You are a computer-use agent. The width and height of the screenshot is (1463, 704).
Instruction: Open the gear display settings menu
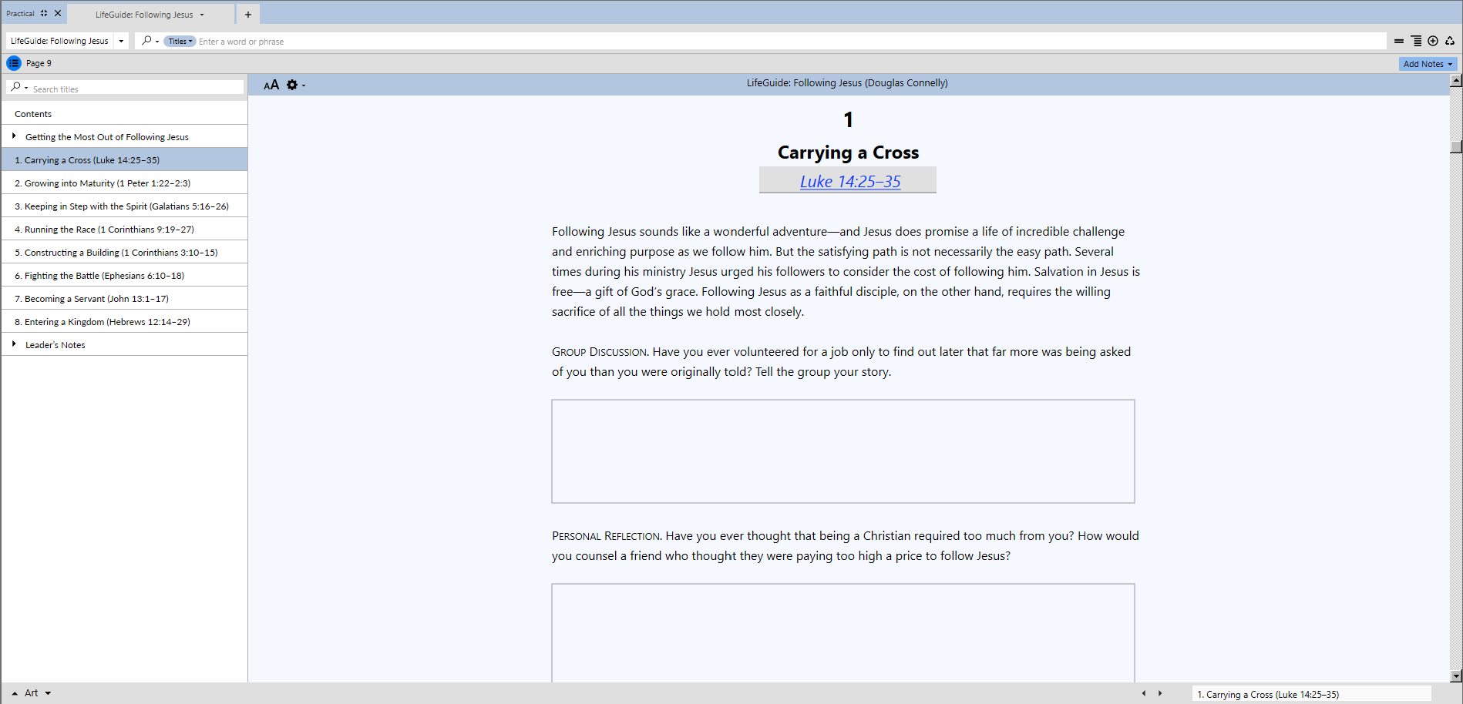point(293,85)
